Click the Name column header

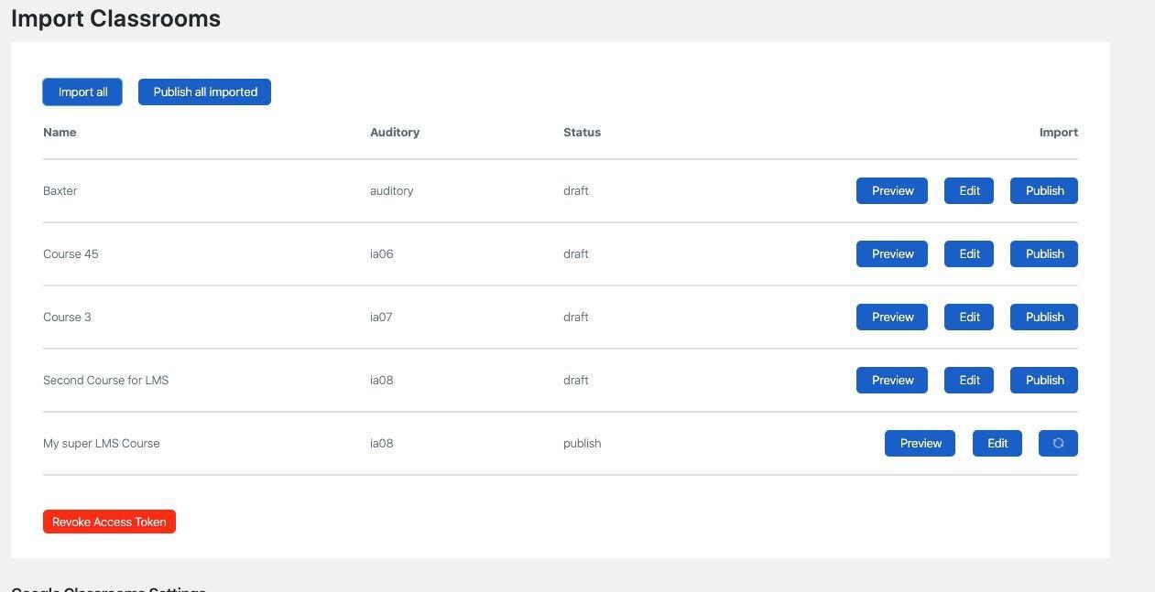[60, 132]
